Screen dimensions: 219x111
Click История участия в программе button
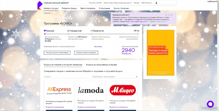(57, 53)
